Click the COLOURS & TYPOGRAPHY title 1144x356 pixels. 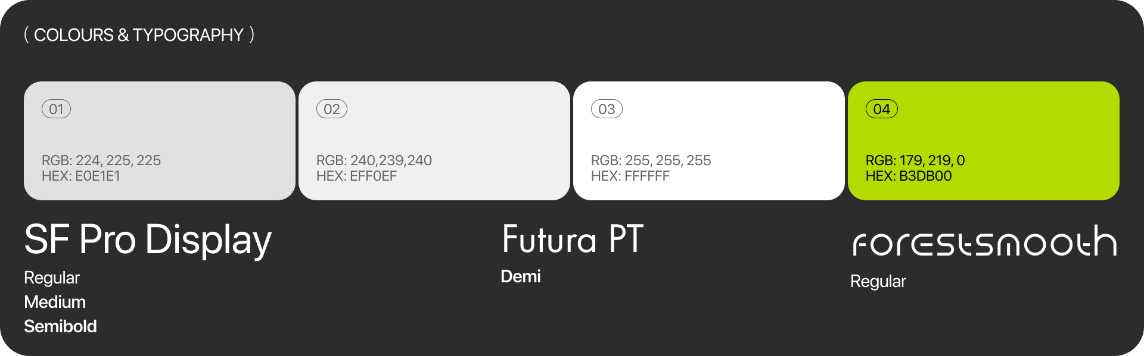point(139,35)
